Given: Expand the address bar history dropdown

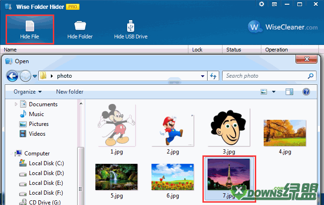Looking at the screenshot, I should [203, 76].
